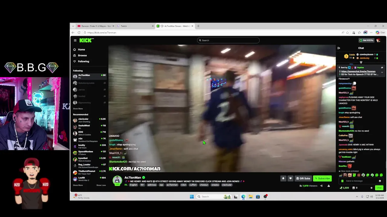This screenshot has width=387, height=217.
Task: Share the stream icon
Action: coord(321,186)
